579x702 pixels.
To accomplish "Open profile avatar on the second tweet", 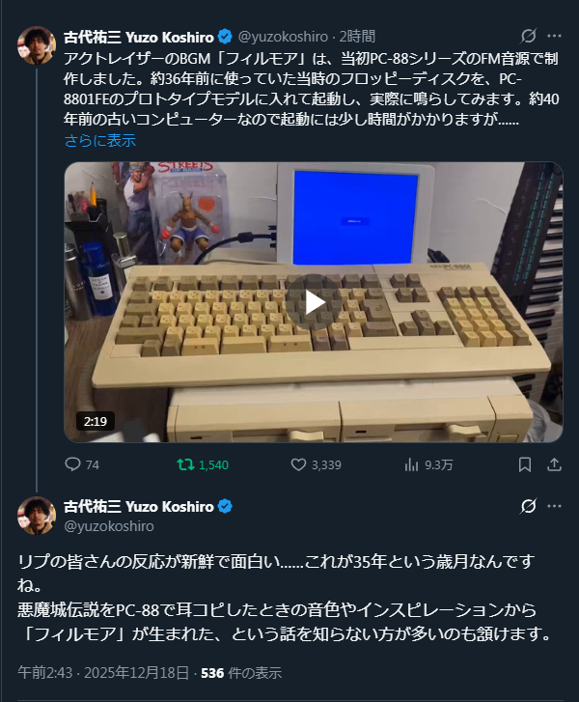I will [x=37, y=516].
